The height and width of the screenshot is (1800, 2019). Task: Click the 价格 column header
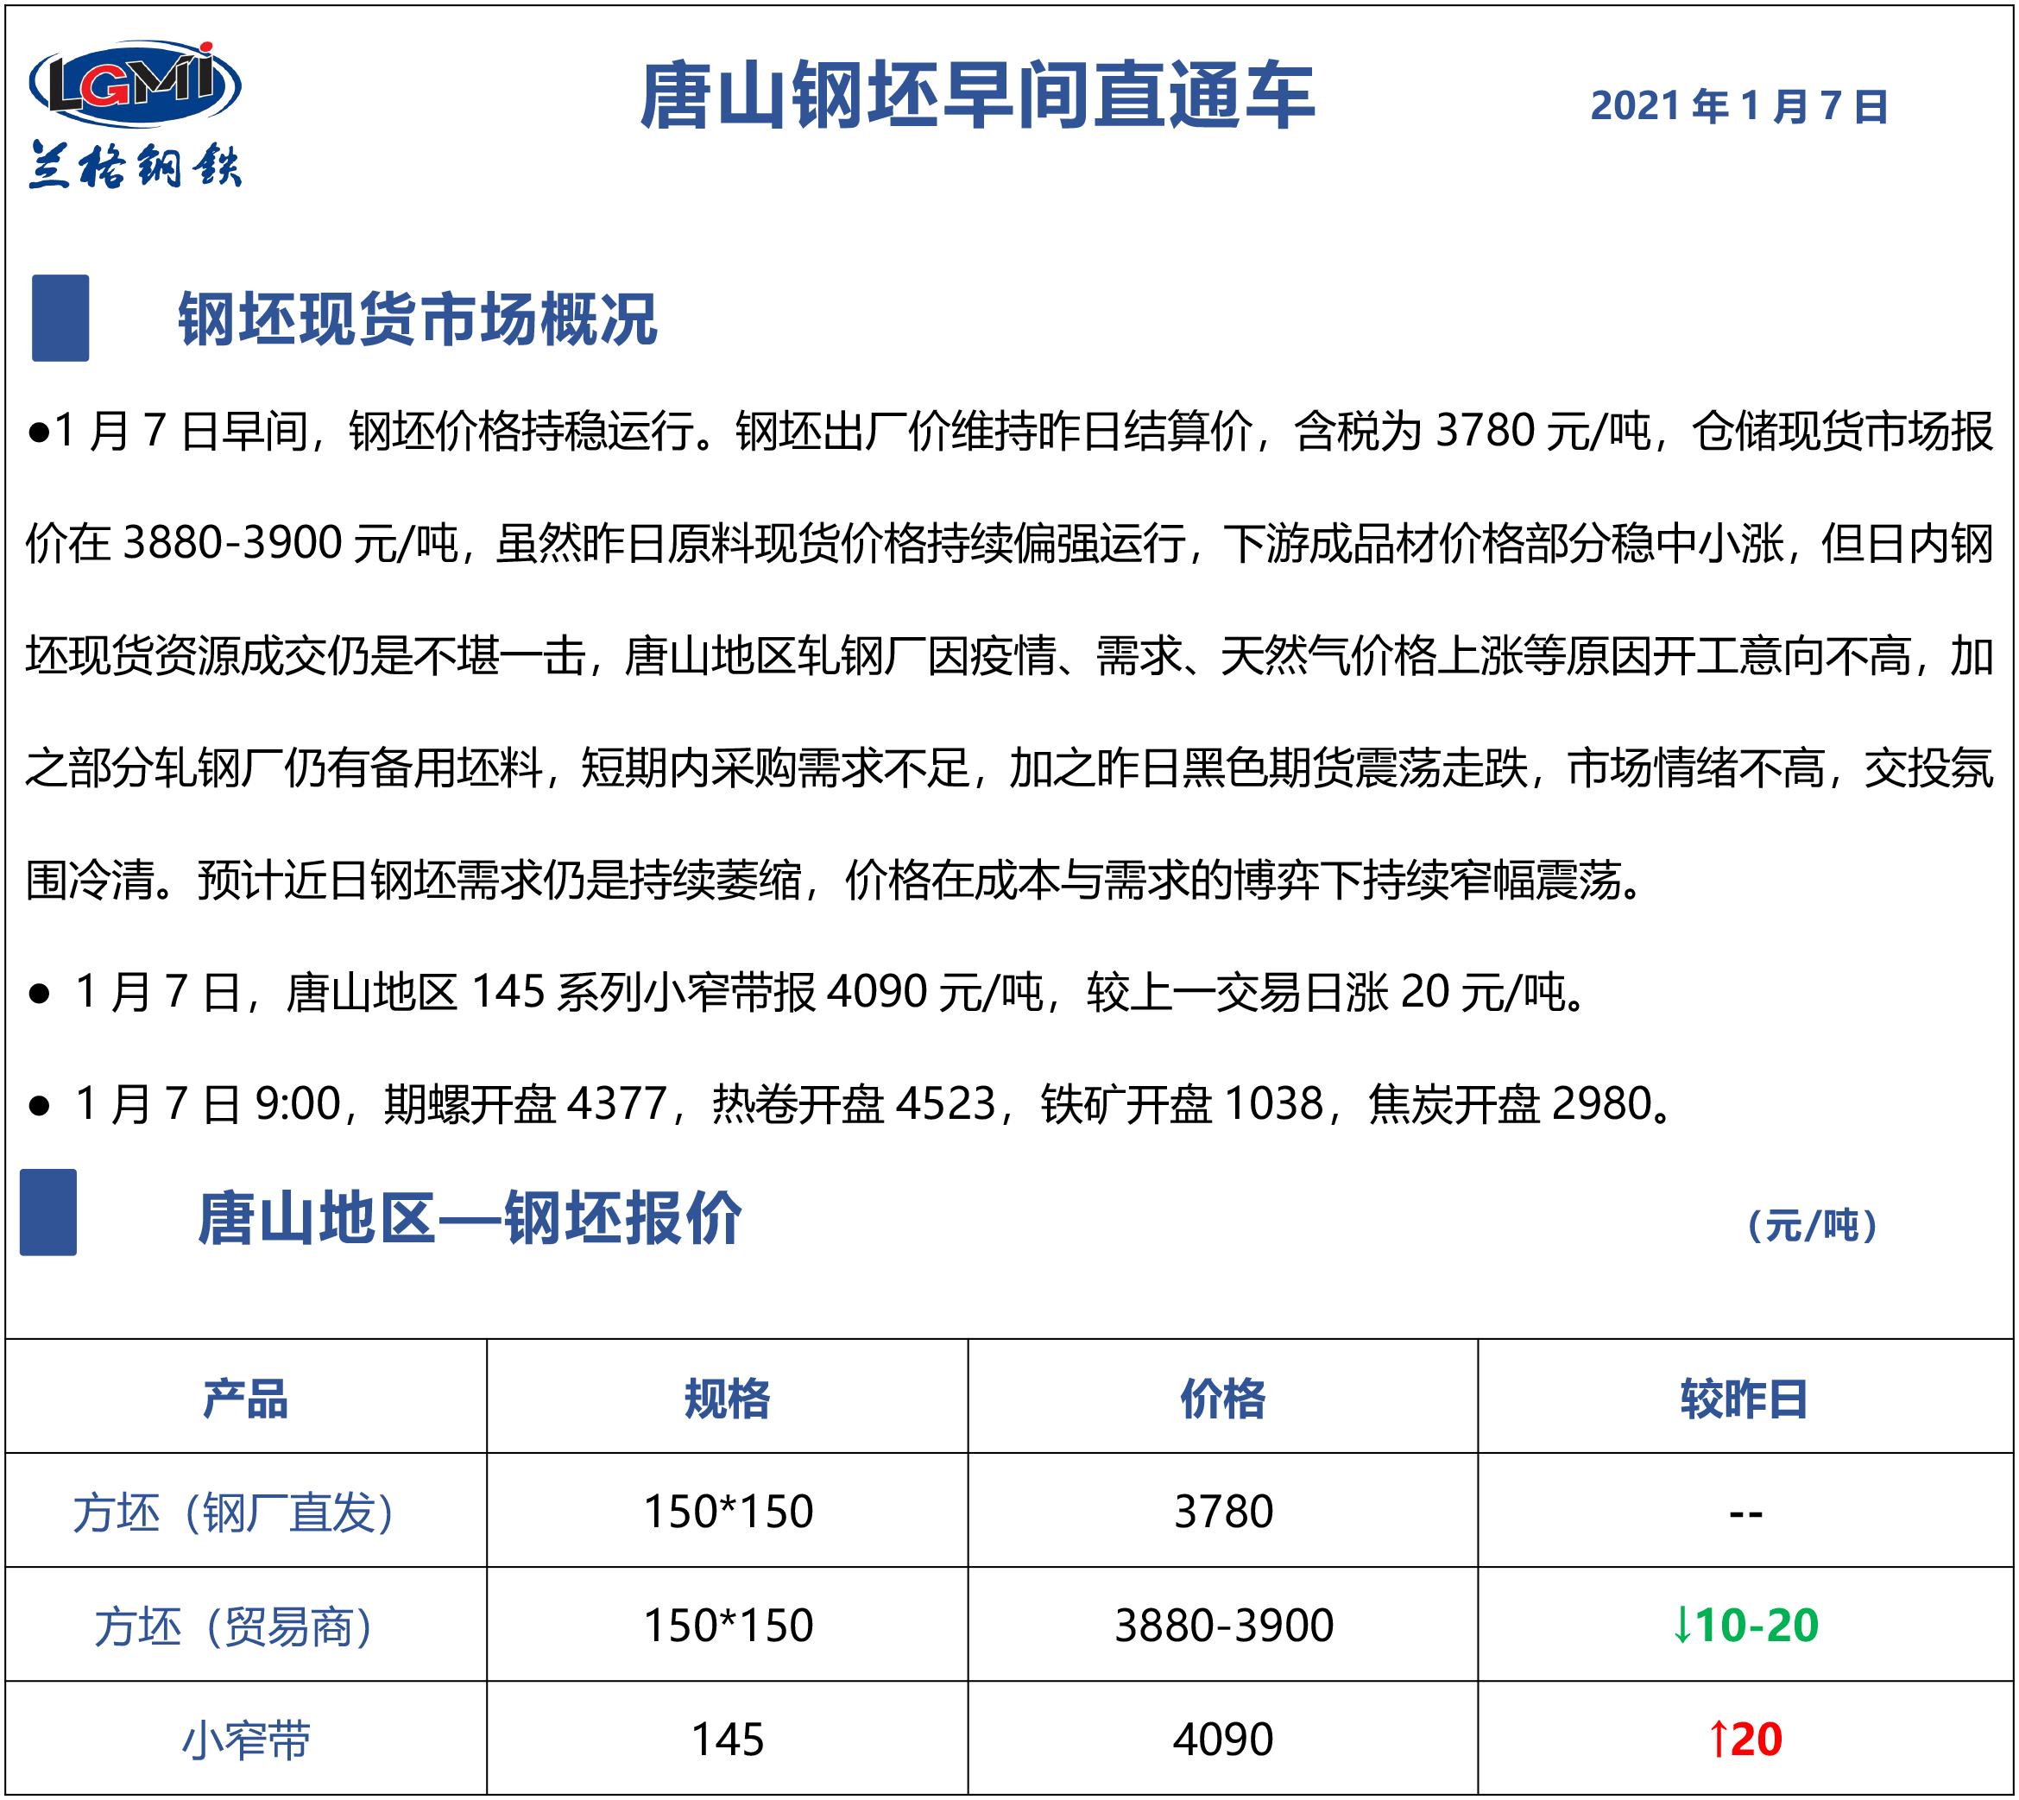pos(1222,1399)
